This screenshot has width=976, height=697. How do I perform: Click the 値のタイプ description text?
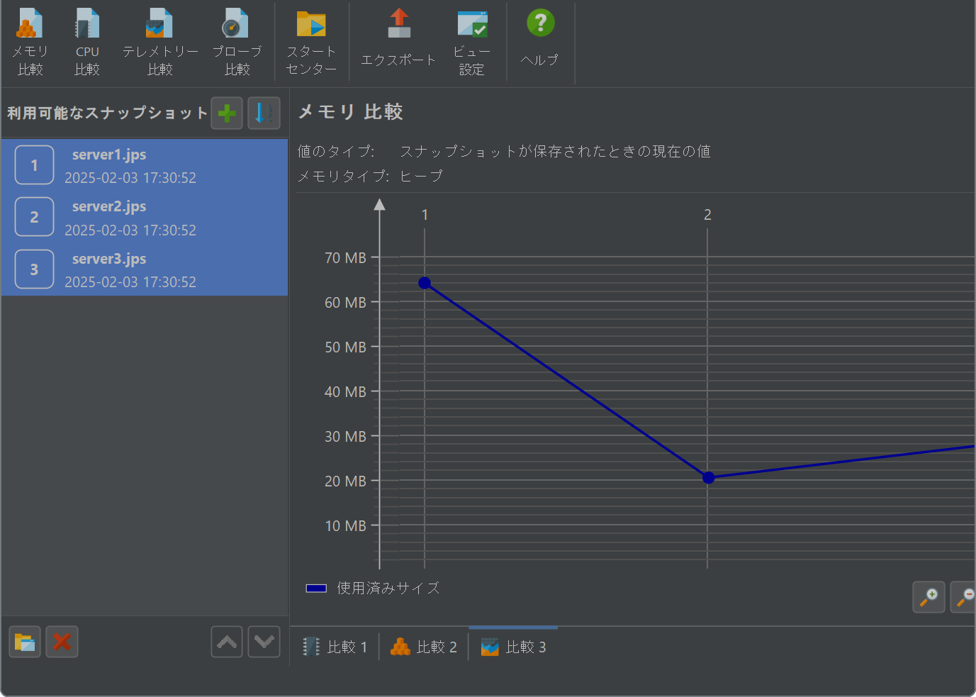[x=556, y=151]
